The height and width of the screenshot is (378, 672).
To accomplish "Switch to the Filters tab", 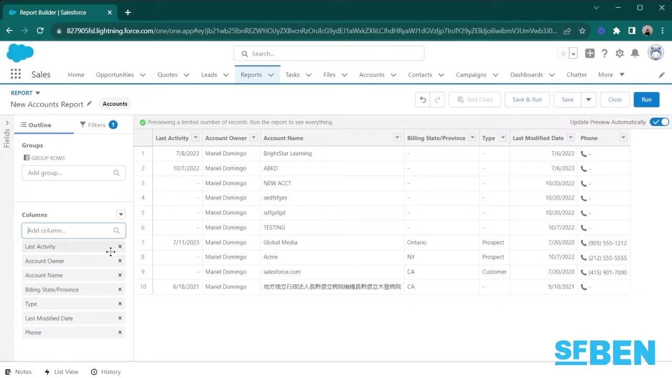I will point(98,125).
